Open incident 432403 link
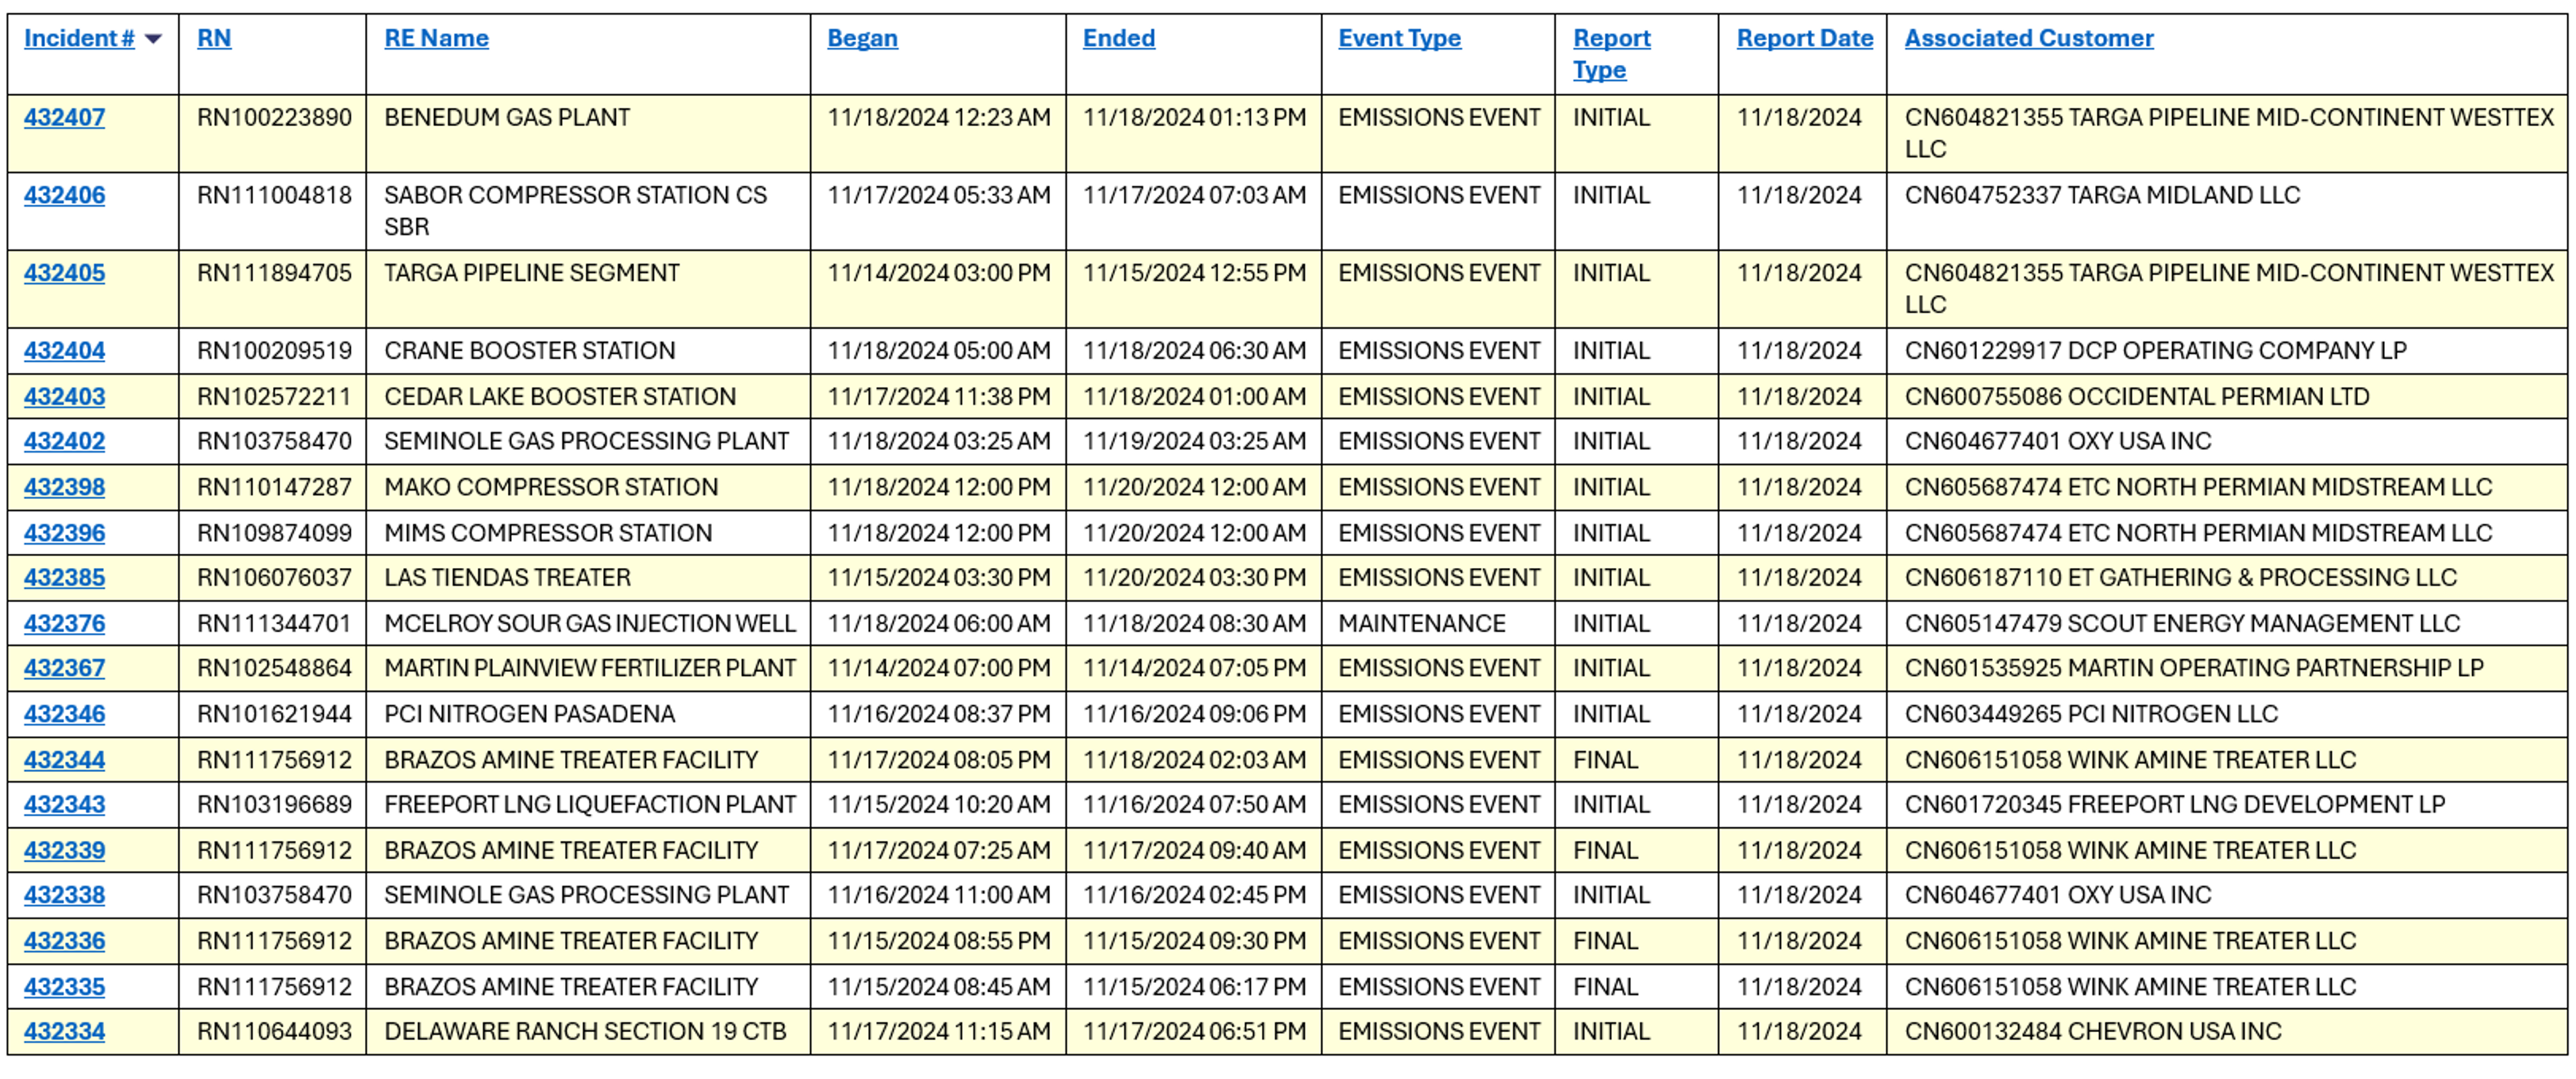The image size is (2576, 1079). click(64, 397)
